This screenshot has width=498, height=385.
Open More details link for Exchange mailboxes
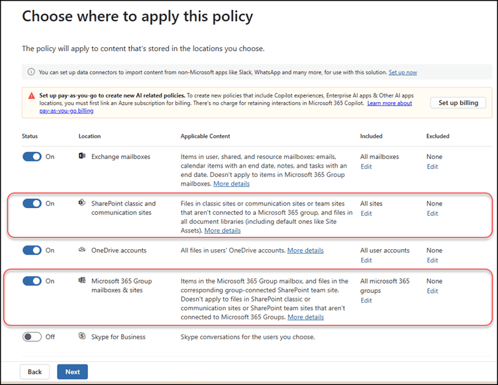pyautogui.click(x=232, y=184)
